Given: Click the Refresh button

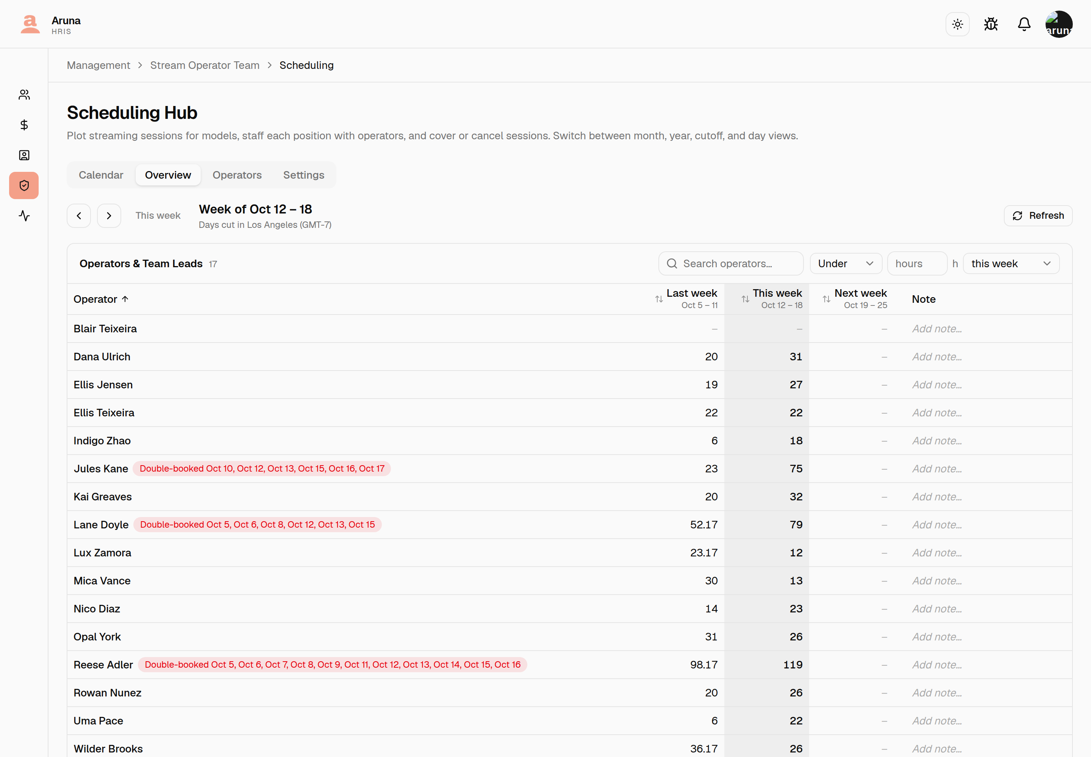Looking at the screenshot, I should tap(1038, 216).
